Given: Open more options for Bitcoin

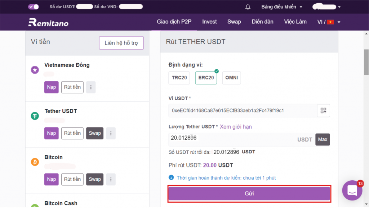Looking at the screenshot, I should (x=111, y=179).
